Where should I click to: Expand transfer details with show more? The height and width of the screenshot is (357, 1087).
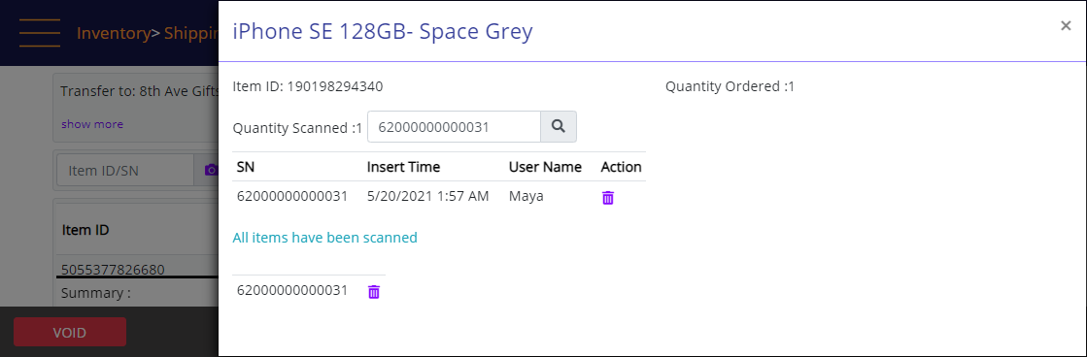point(92,124)
